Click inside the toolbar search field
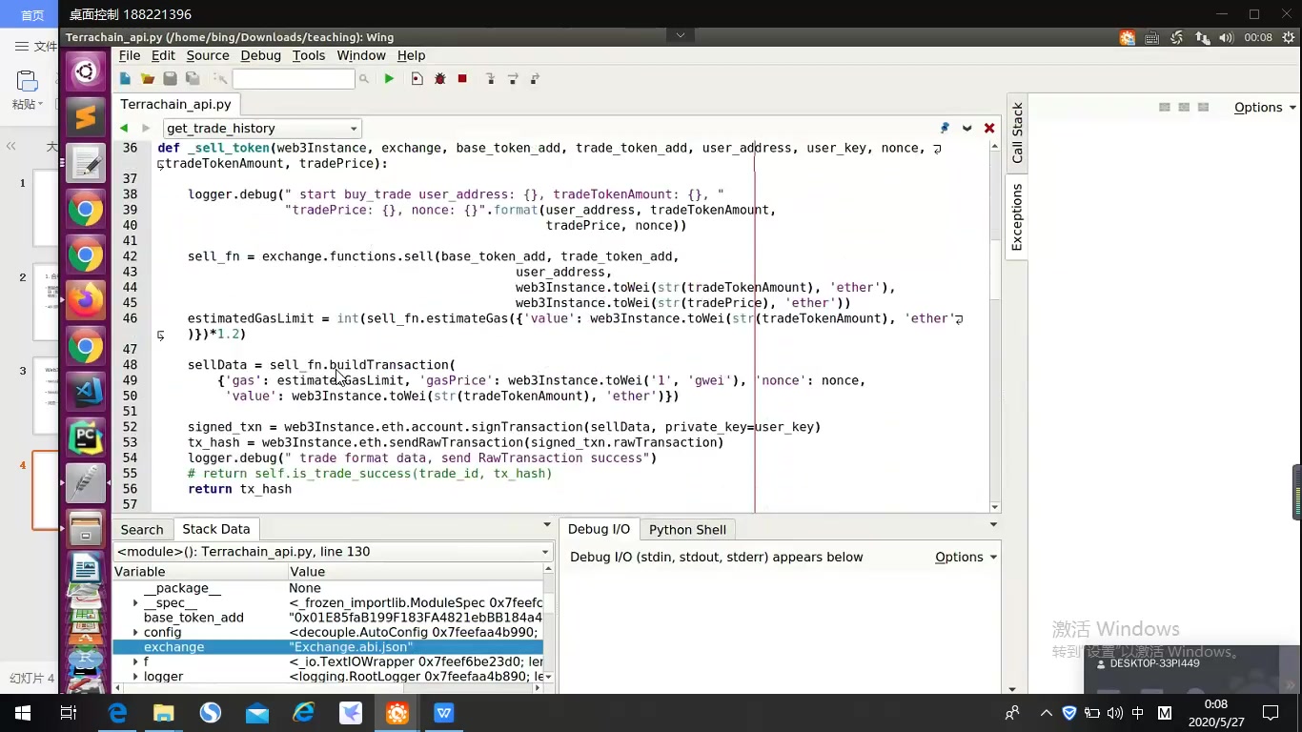 pos(293,79)
